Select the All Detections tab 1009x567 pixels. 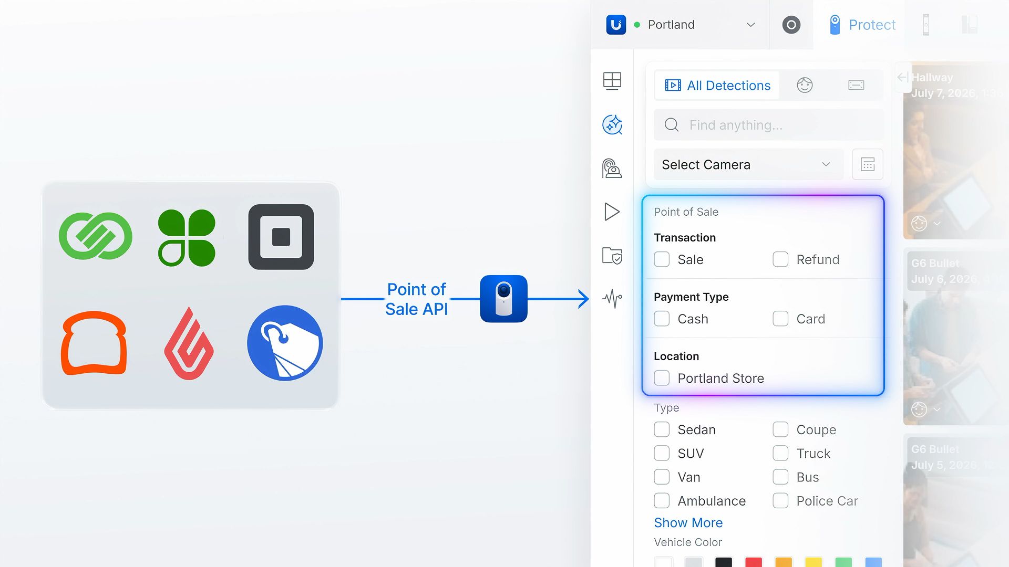[717, 86]
